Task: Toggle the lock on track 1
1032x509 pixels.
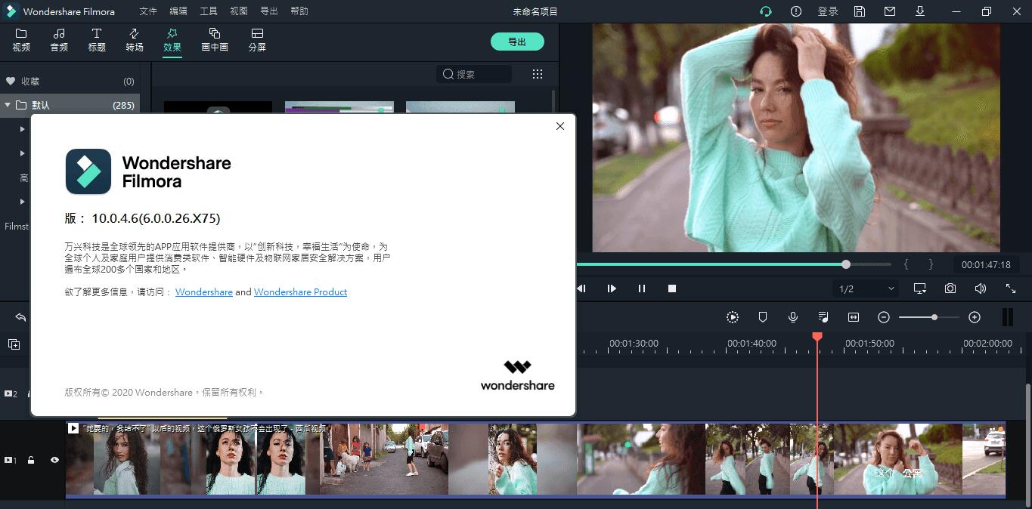Action: click(31, 460)
